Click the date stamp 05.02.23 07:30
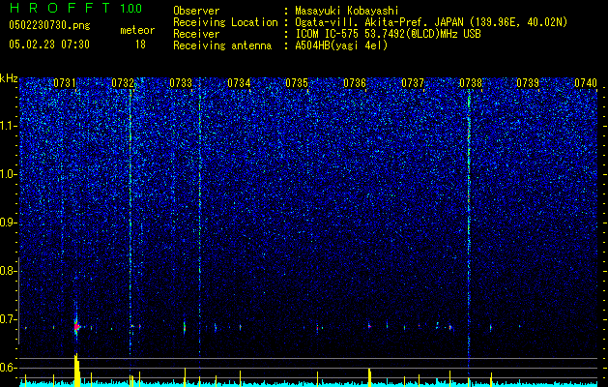Screen dimensions: 608x387 (x=49, y=45)
